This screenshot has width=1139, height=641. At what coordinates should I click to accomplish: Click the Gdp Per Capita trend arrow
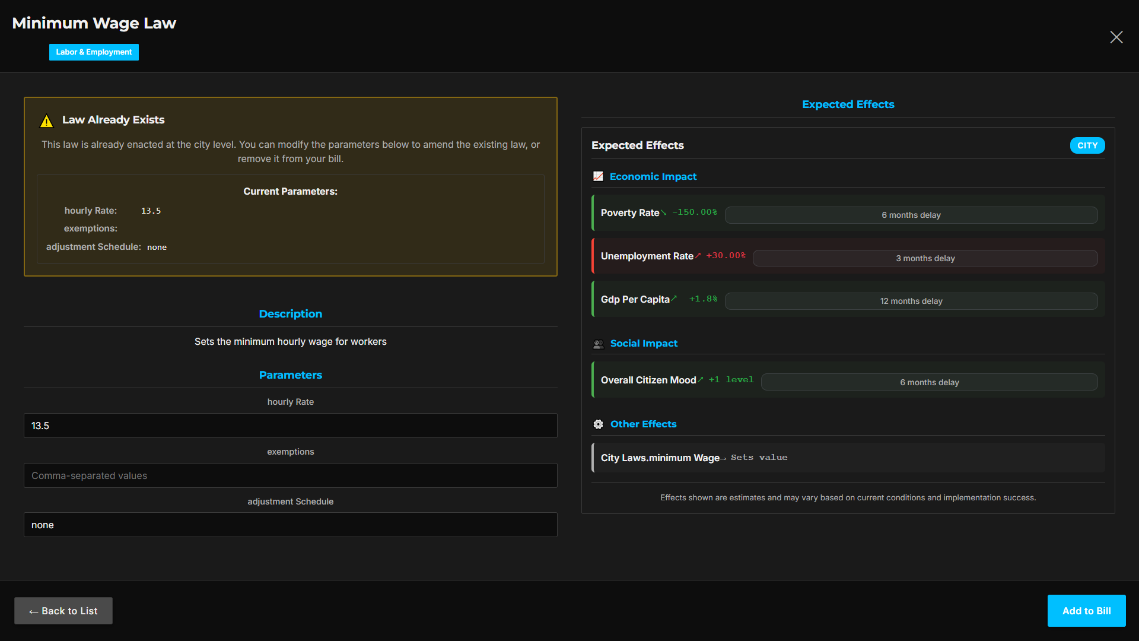pos(674,299)
